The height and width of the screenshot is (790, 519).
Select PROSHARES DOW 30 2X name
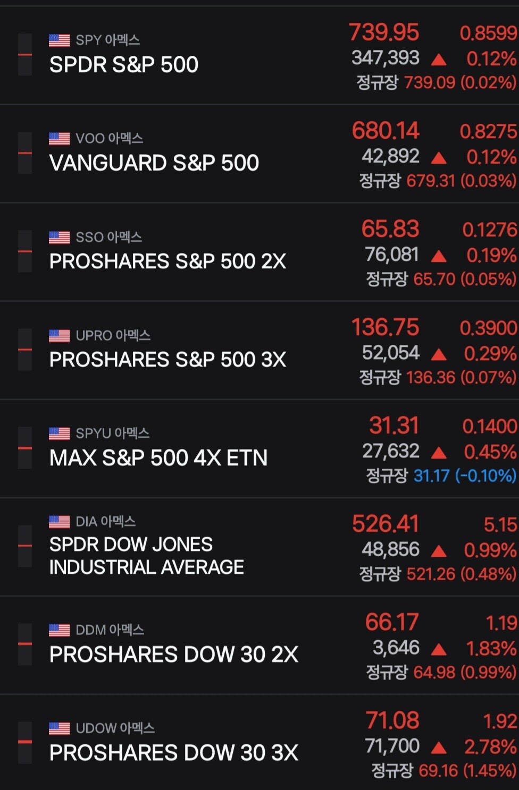tap(174, 655)
